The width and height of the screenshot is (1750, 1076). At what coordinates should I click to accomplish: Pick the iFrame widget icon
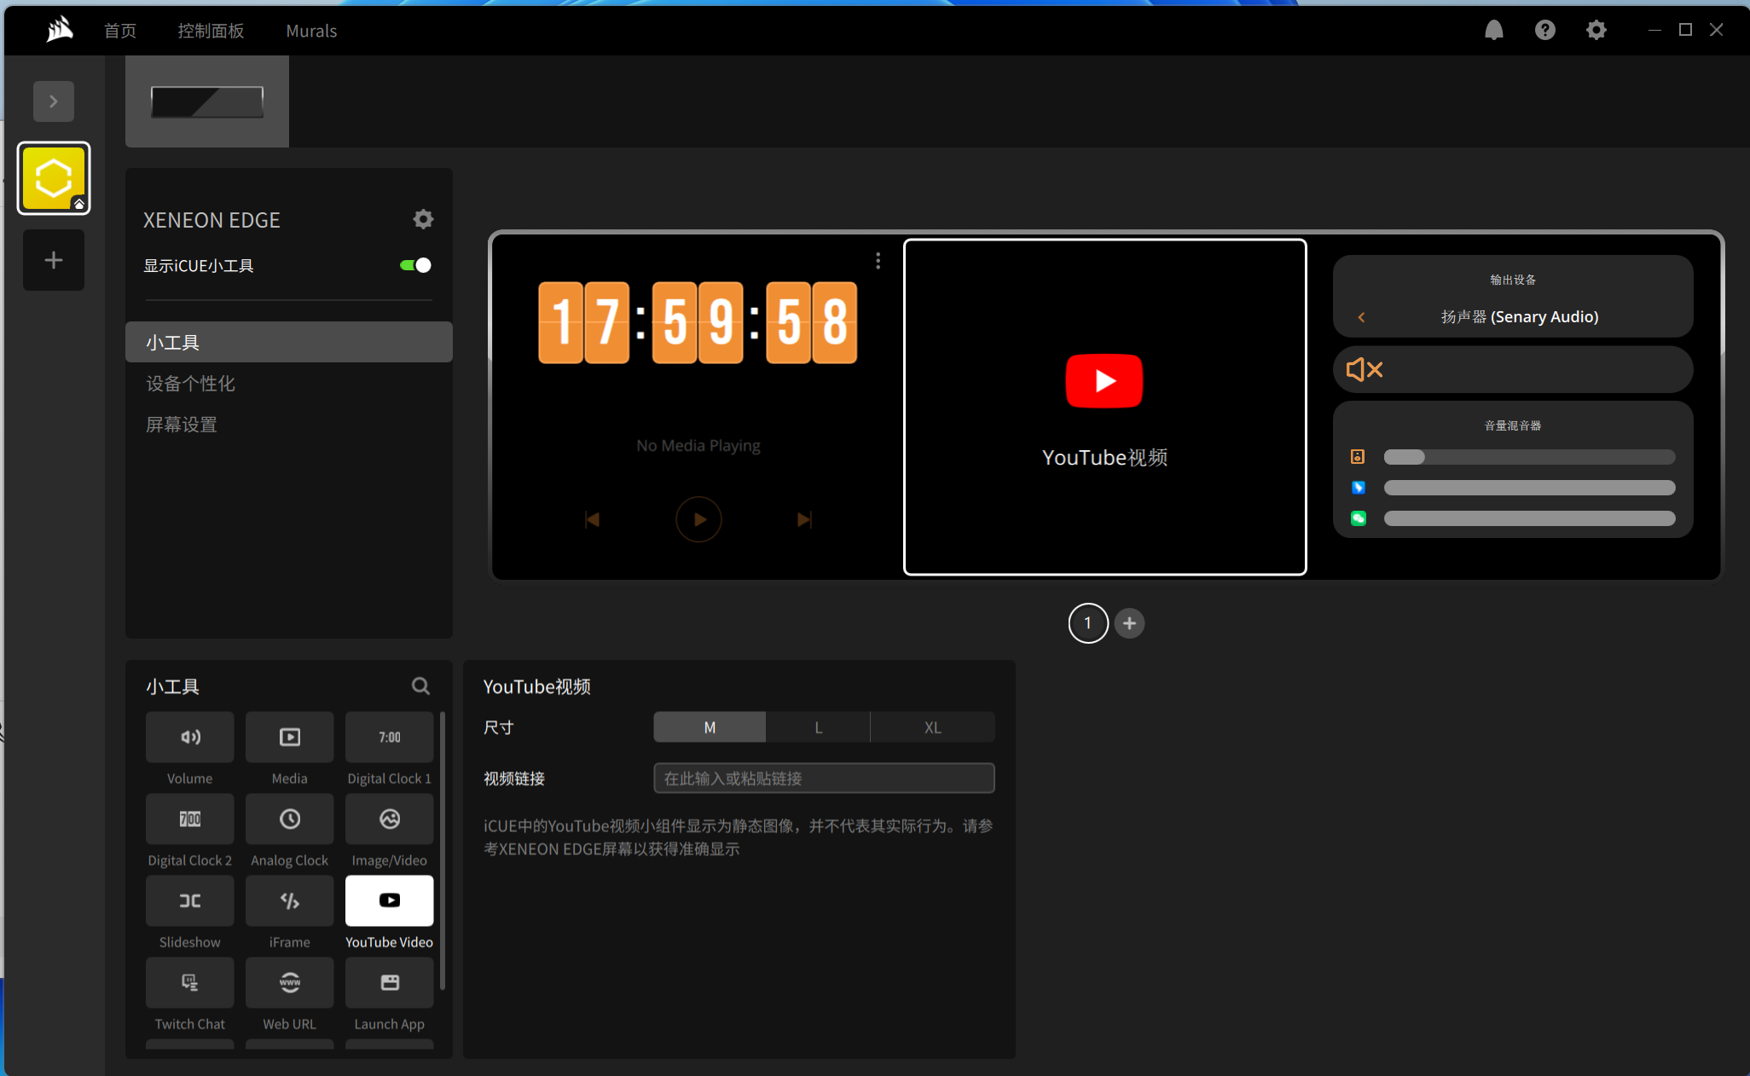point(289,901)
